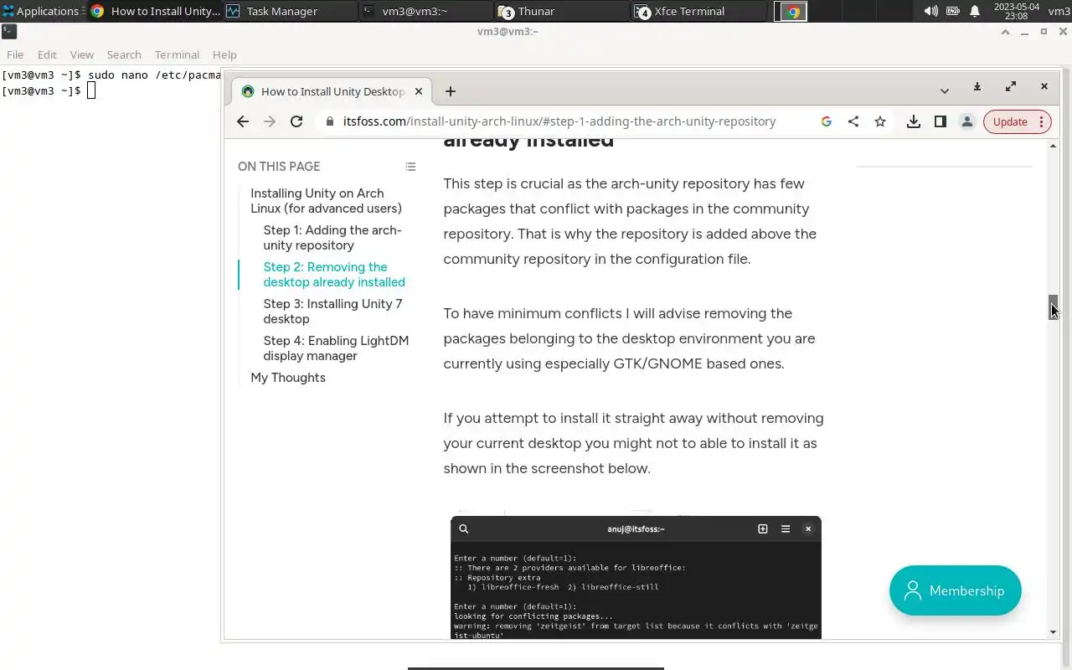
Task: Click the Chrome icon button in the taskbar
Action: [x=791, y=11]
